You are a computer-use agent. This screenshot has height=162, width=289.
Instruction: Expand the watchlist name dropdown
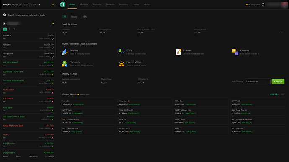pos(53,23)
